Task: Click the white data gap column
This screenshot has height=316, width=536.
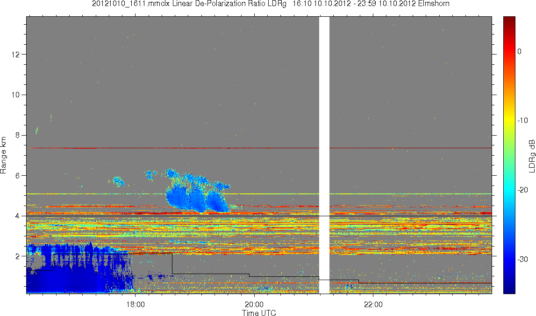Action: pos(324,155)
